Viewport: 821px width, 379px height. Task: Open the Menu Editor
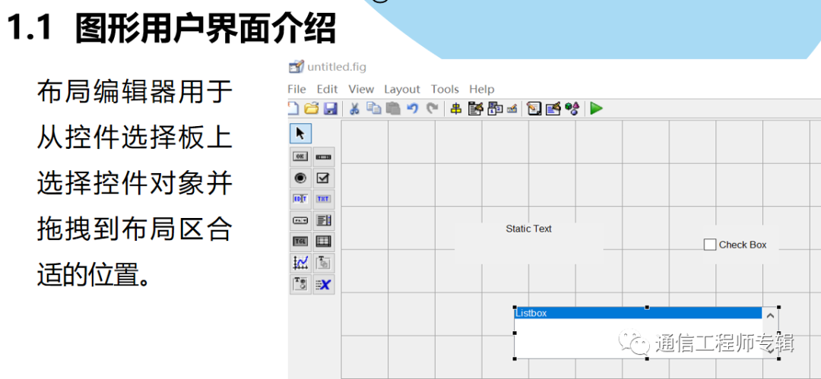coord(475,109)
